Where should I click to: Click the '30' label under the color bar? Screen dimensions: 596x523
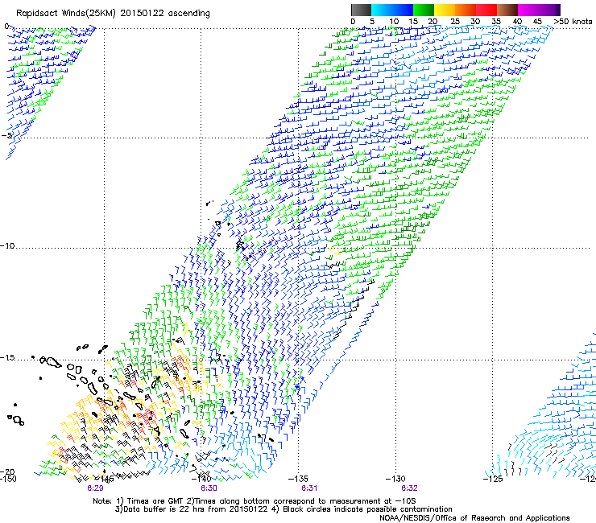pyautogui.click(x=475, y=22)
